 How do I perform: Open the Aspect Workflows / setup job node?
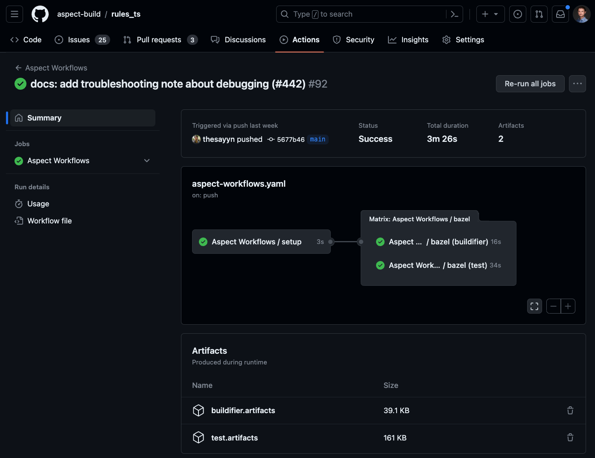coord(261,242)
